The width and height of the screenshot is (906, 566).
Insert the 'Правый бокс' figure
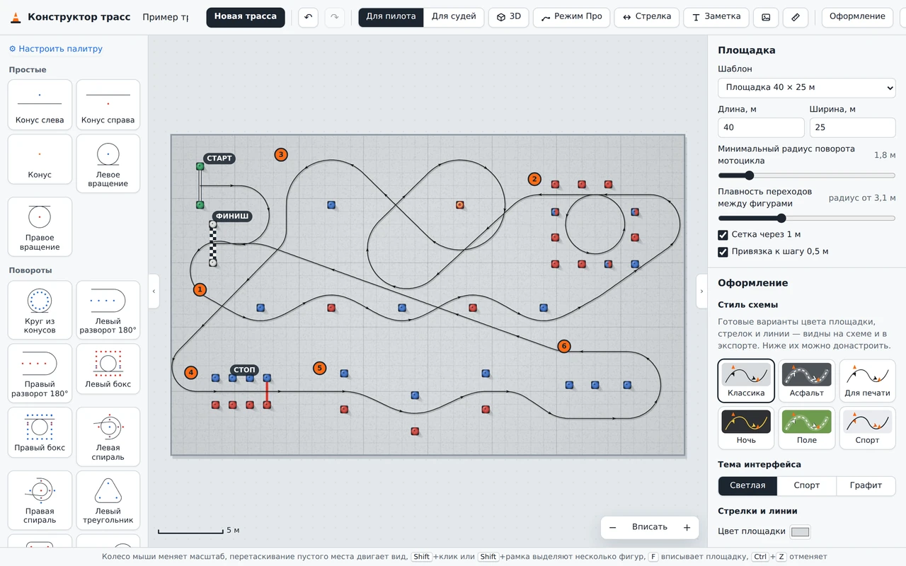pyautogui.click(x=40, y=432)
